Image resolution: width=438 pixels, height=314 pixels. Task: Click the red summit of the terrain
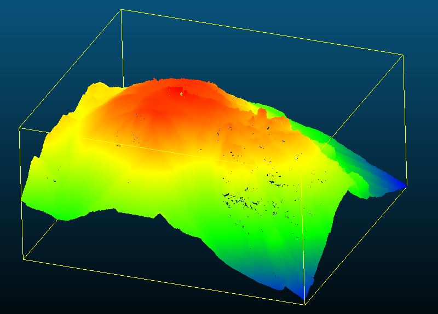pyautogui.click(x=164, y=101)
